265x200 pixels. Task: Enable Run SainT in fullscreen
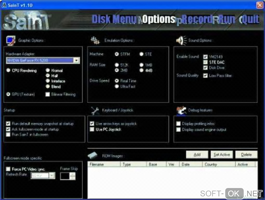coord(8,135)
